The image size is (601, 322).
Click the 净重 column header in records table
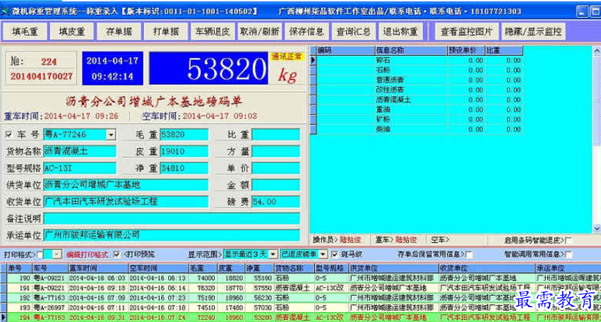(x=259, y=268)
